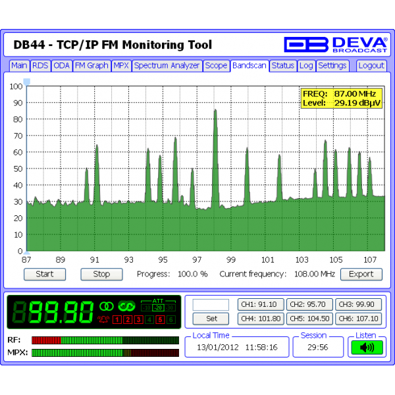Click alarm indicator number 4

pyautogui.click(x=149, y=320)
